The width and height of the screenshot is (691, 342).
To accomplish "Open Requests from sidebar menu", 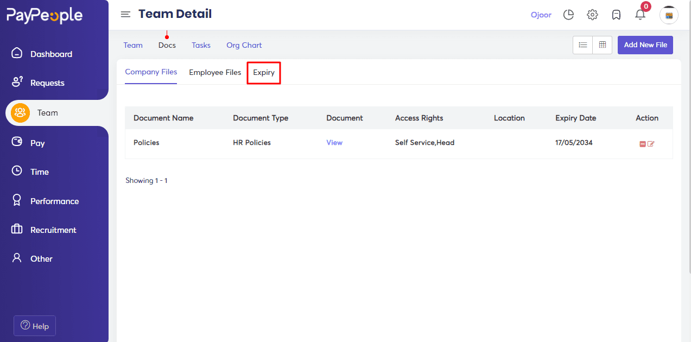I will (47, 83).
